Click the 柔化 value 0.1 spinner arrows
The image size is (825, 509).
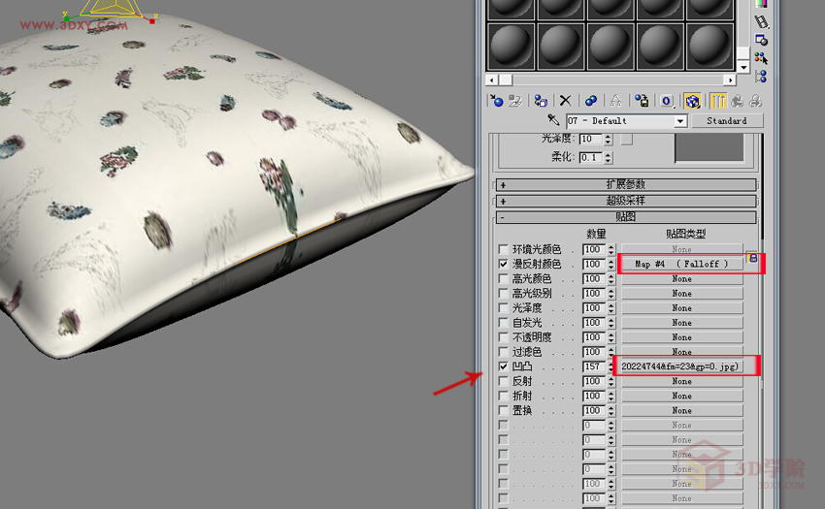(609, 157)
